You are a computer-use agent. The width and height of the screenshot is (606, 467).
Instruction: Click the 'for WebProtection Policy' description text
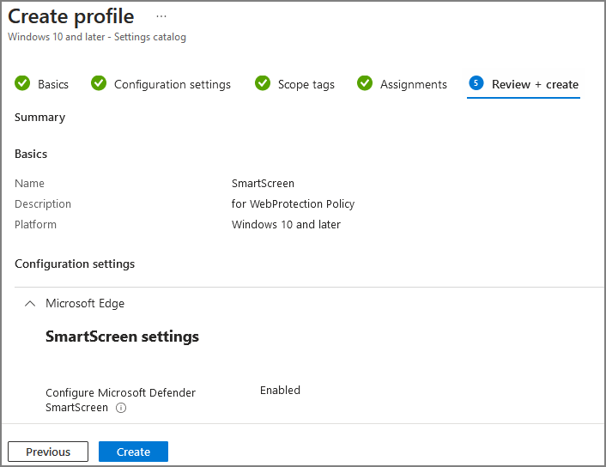pyautogui.click(x=293, y=203)
